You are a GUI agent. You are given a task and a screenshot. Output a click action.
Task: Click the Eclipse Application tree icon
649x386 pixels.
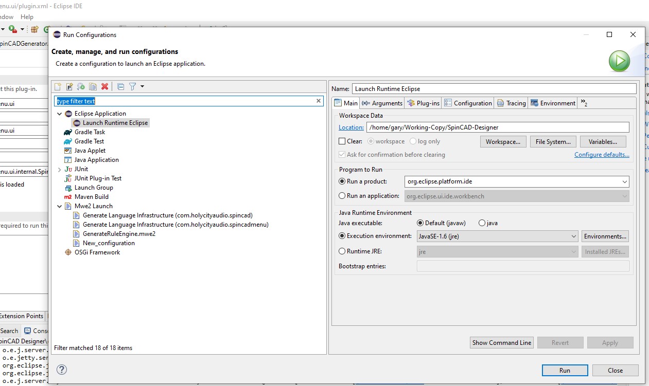(x=68, y=114)
